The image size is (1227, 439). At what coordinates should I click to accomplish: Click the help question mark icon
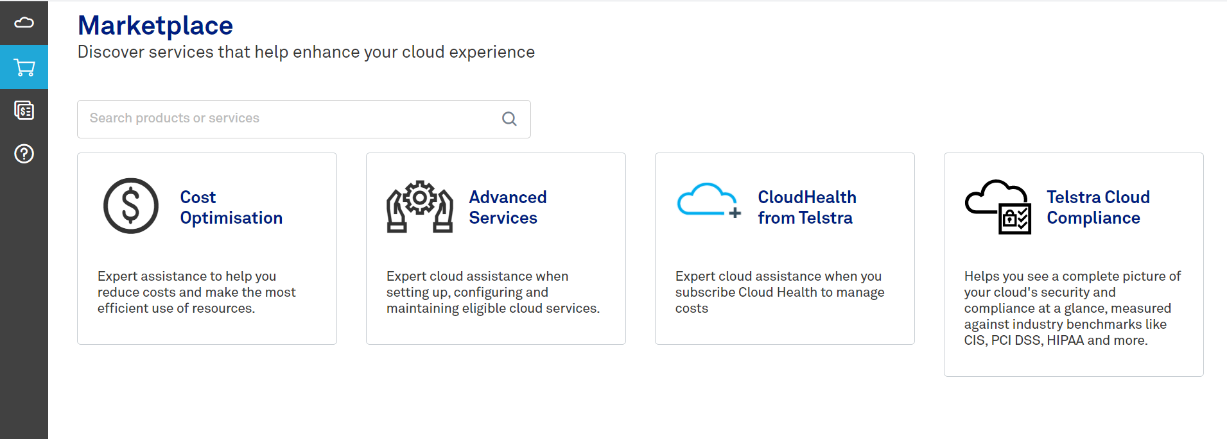(24, 154)
